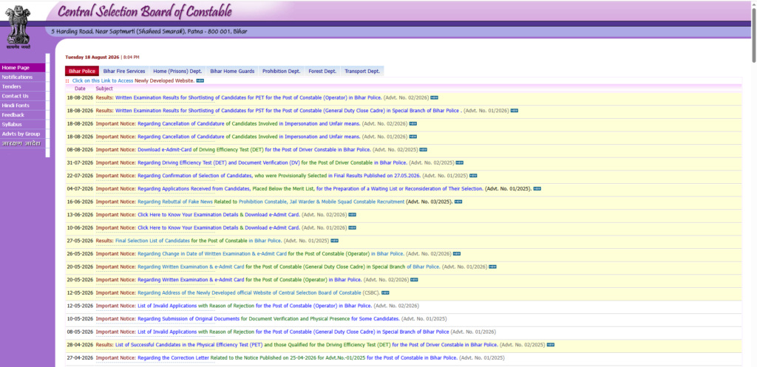The height and width of the screenshot is (367, 757).
Task: Click the 'Tuesday 18 August 2026' date text
Action: coord(92,57)
